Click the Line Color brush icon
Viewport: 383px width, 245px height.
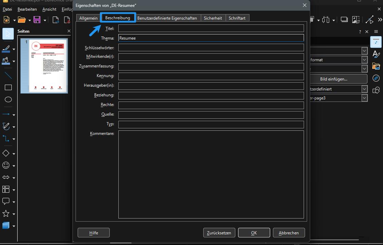pyautogui.click(x=6, y=49)
